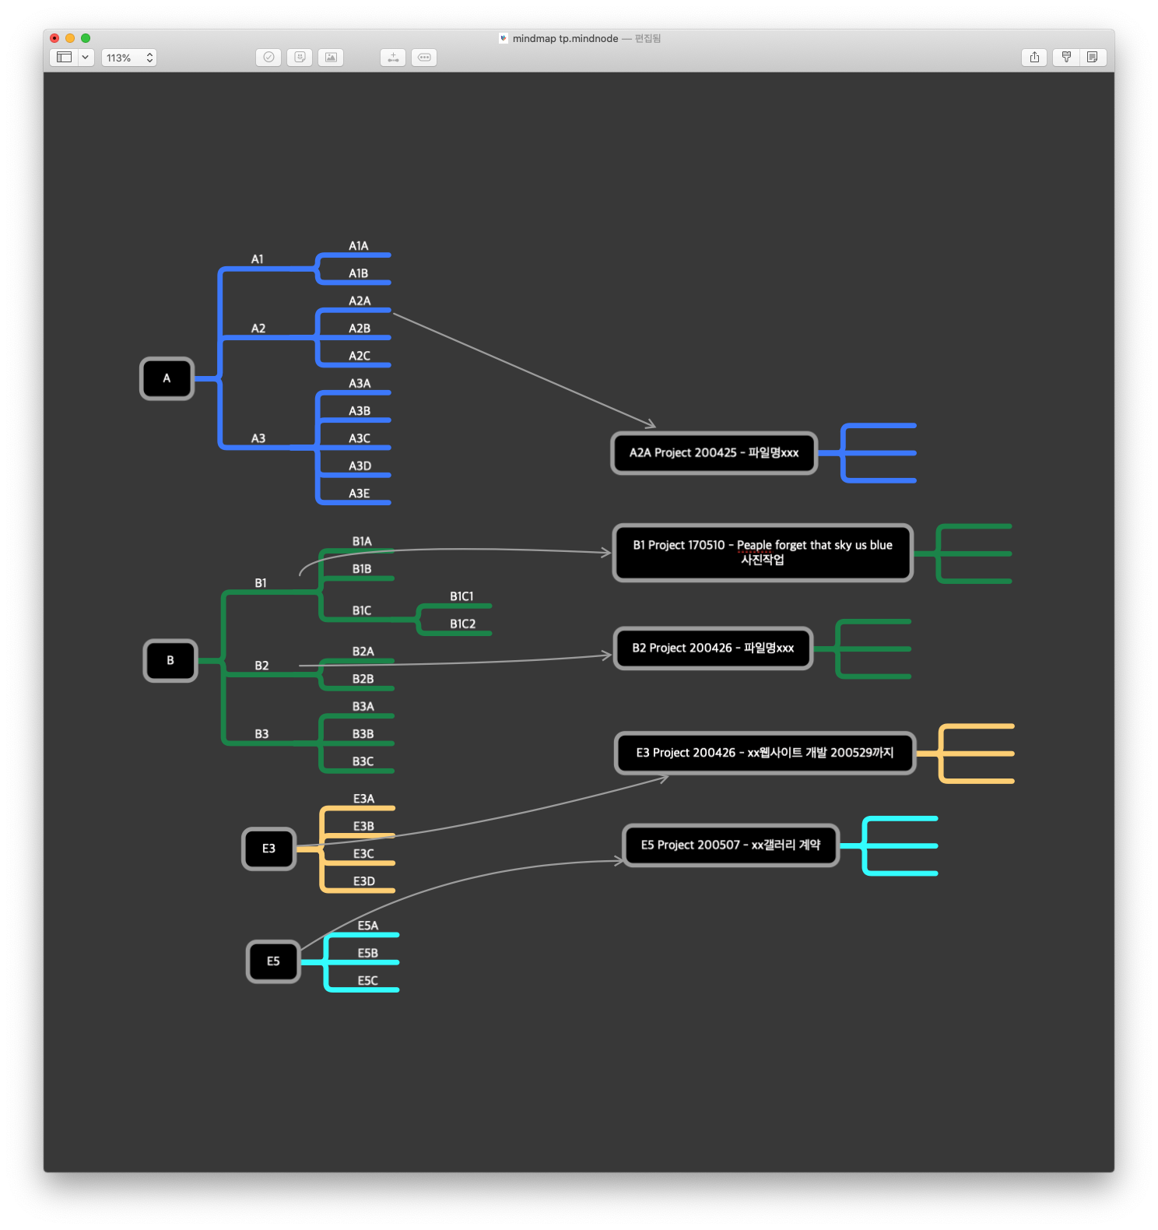The image size is (1158, 1230).
Task: Select the root node A
Action: pyautogui.click(x=167, y=378)
